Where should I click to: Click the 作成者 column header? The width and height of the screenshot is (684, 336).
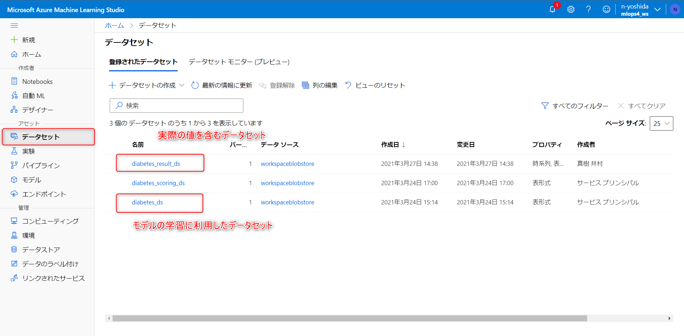click(x=586, y=144)
